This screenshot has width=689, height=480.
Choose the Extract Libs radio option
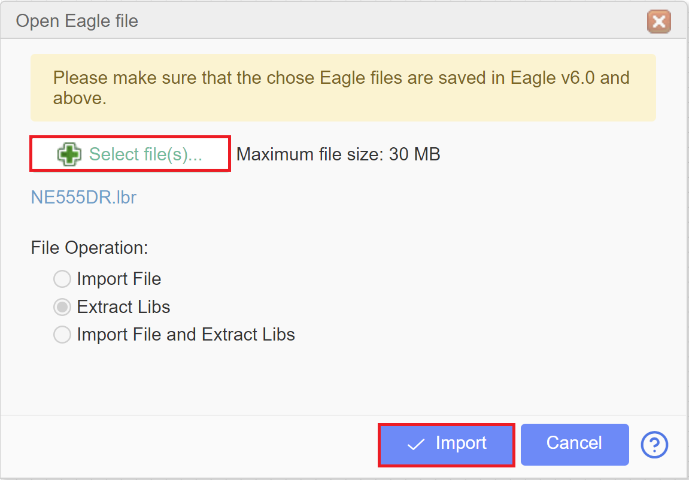pos(62,307)
